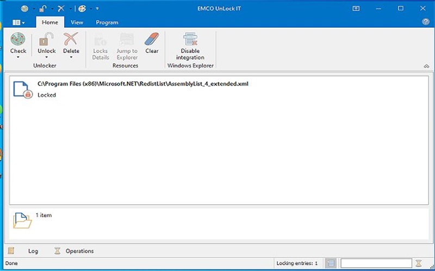
Task: Click the Log scroll icon
Action: pyautogui.click(x=11, y=251)
